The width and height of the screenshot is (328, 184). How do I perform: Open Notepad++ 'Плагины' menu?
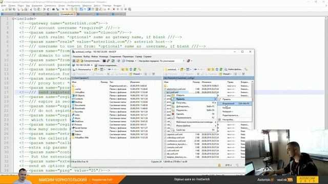coord(107,6)
